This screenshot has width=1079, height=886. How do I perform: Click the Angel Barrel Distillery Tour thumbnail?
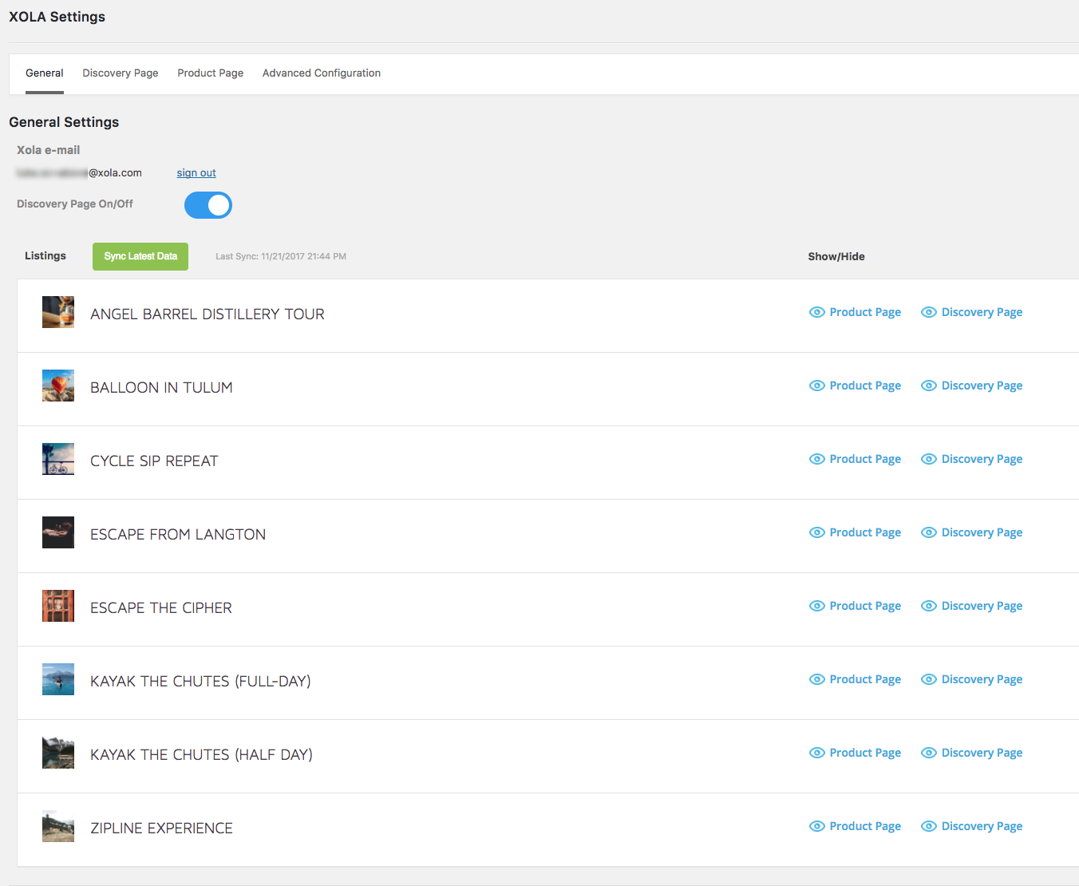[x=58, y=312]
